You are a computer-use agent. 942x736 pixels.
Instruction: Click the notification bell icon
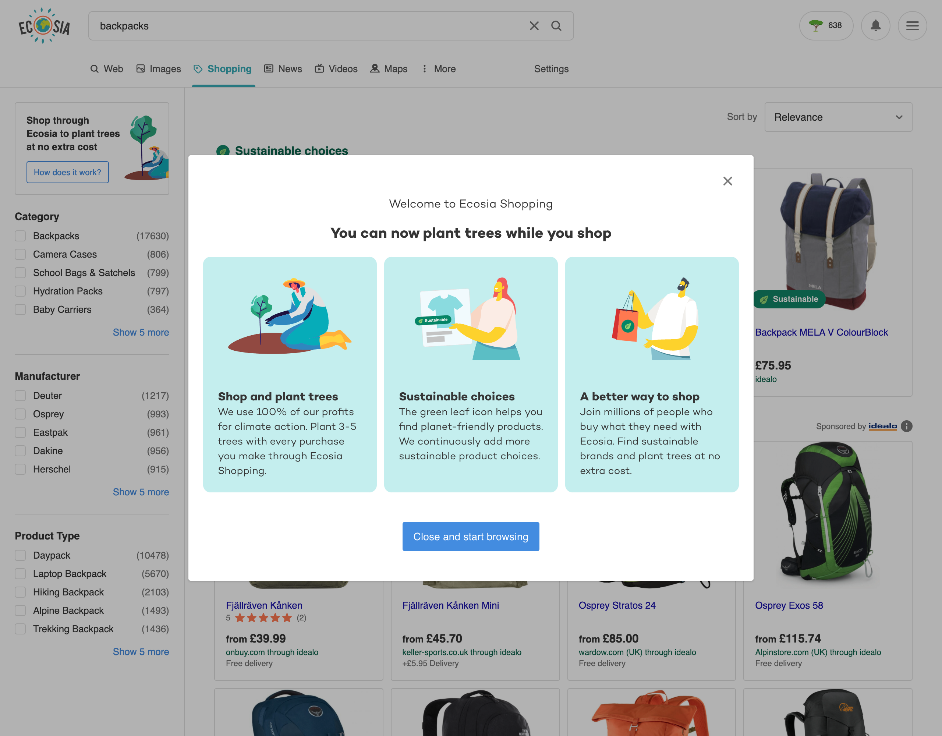[875, 26]
